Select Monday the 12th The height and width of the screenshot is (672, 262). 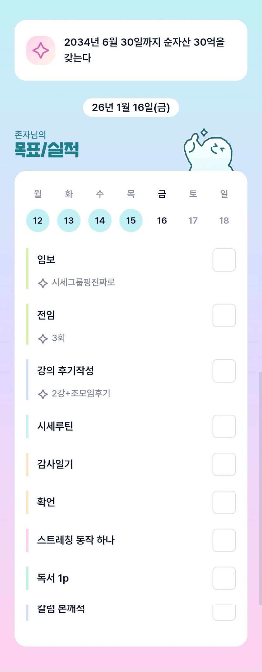(x=38, y=221)
